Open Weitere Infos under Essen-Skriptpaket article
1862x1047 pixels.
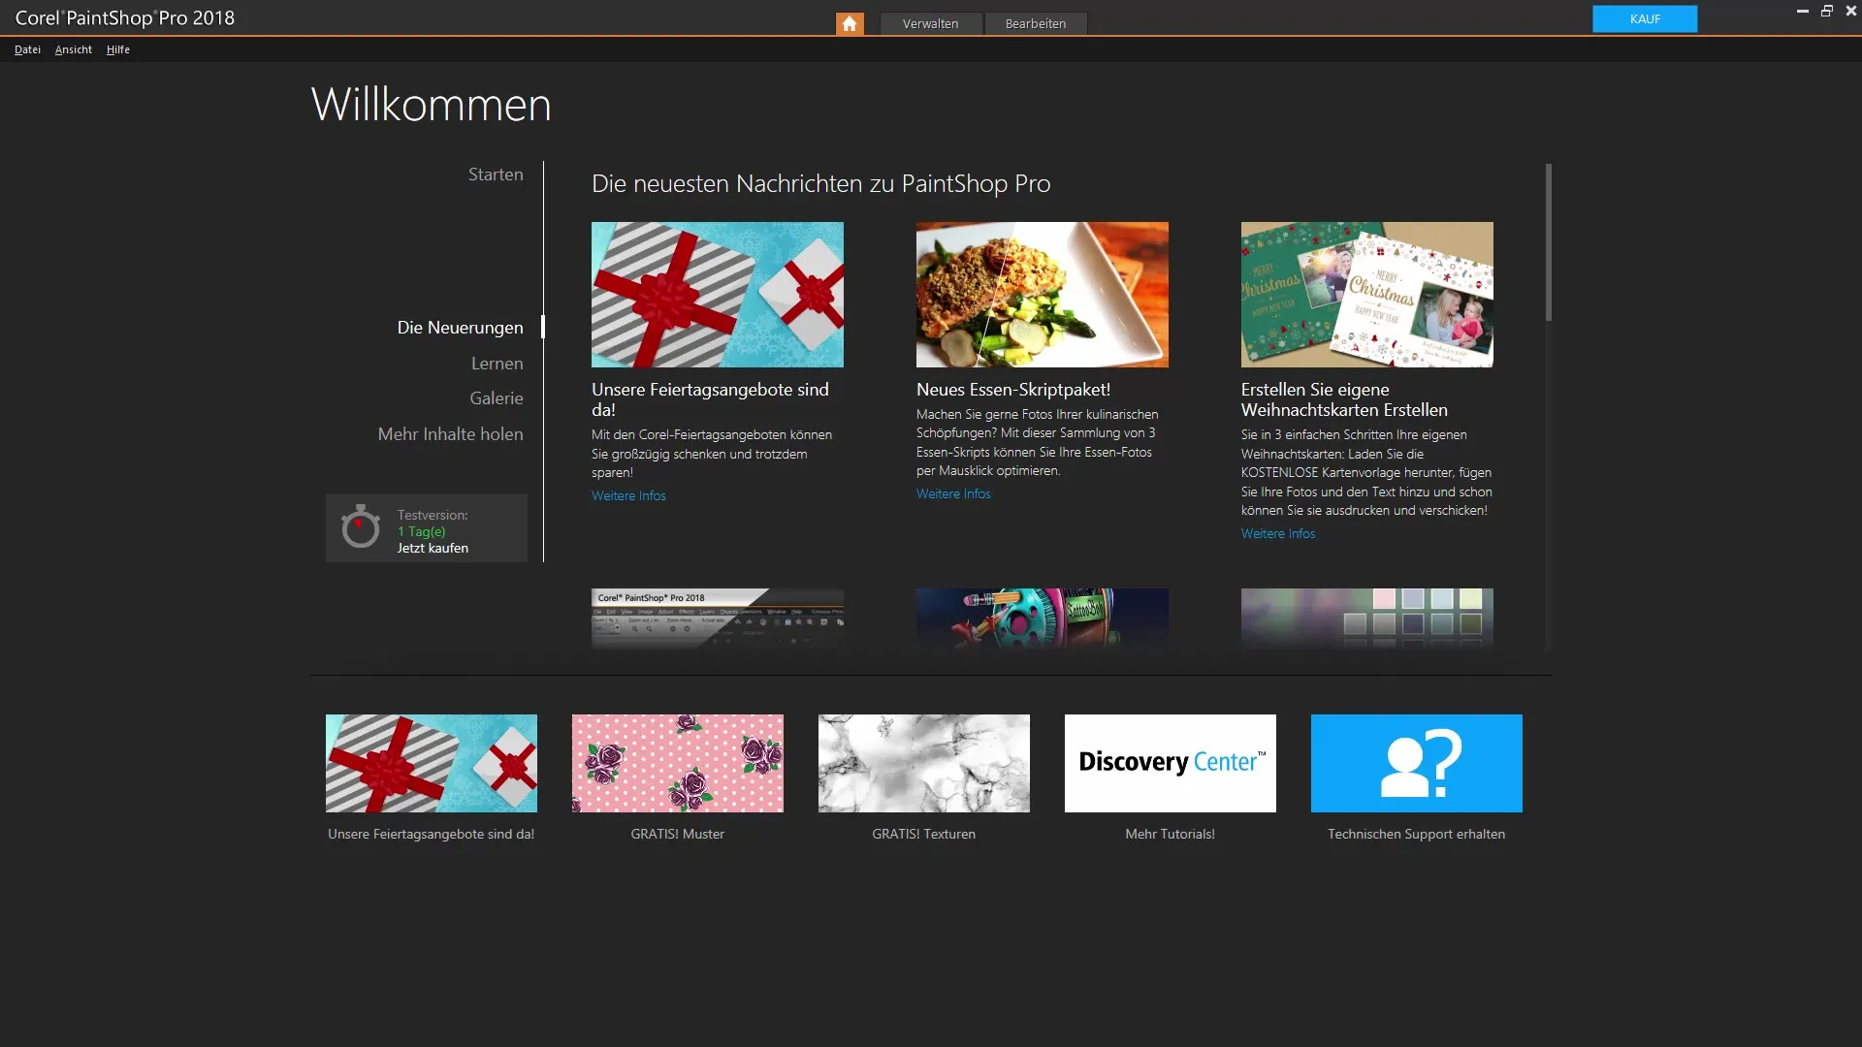coord(953,493)
